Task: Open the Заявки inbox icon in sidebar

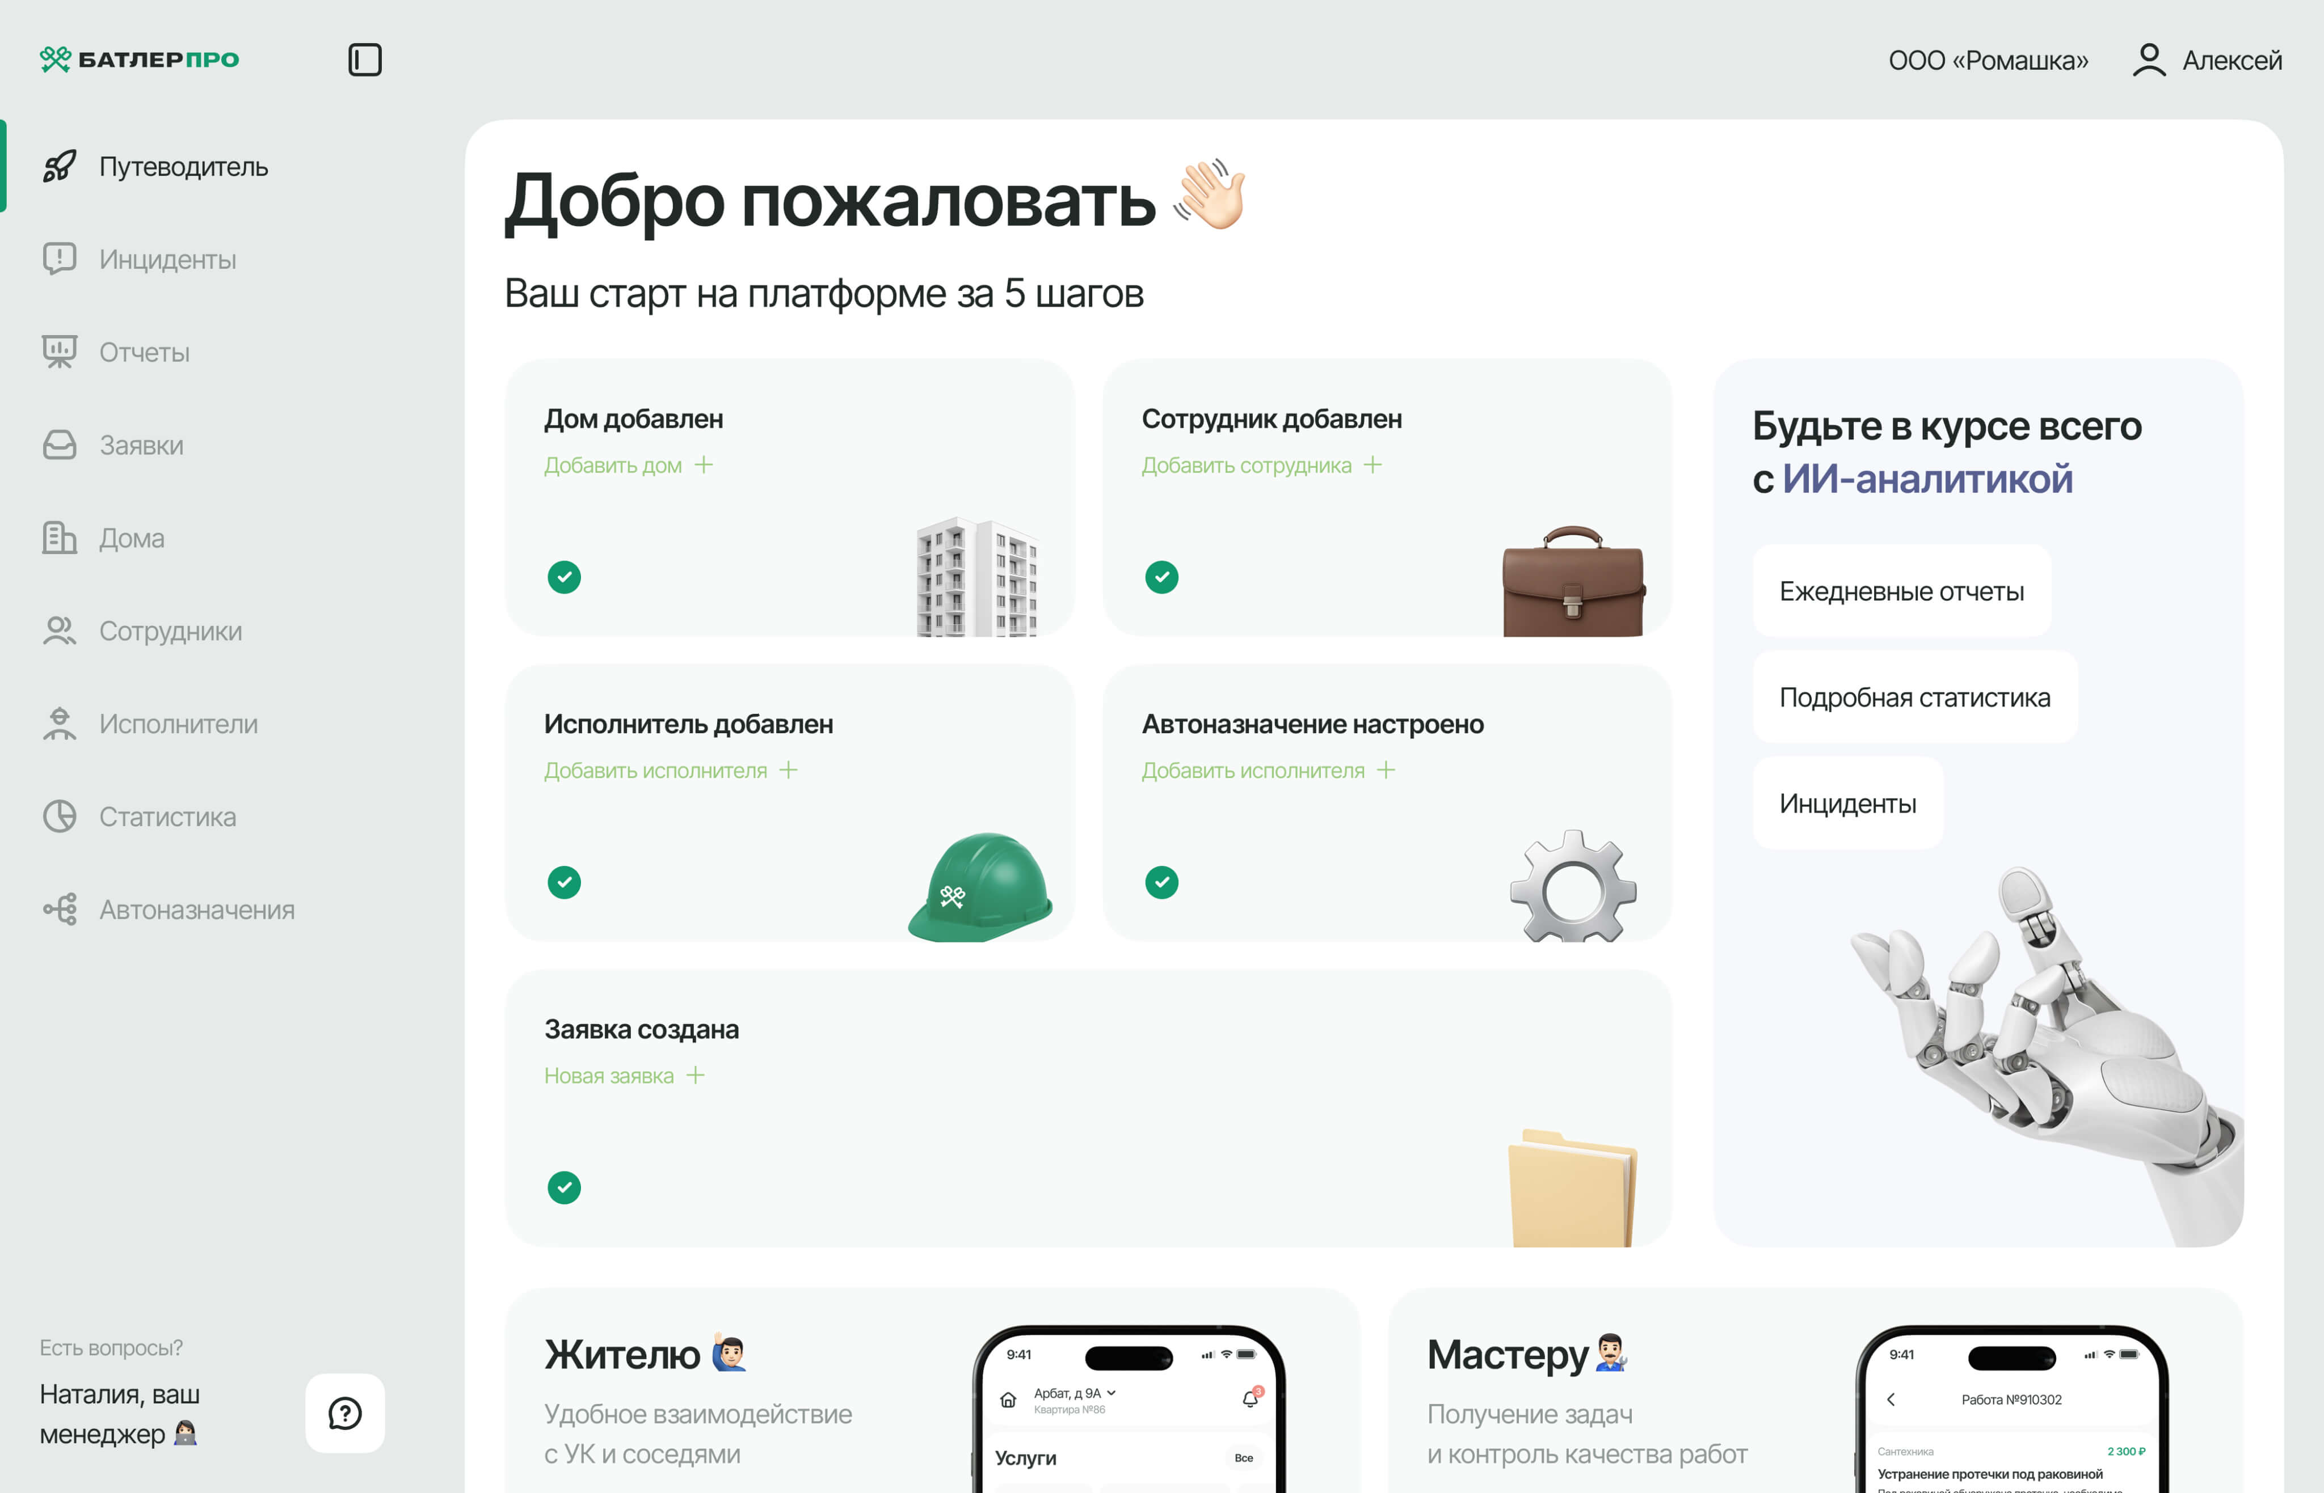Action: click(59, 445)
